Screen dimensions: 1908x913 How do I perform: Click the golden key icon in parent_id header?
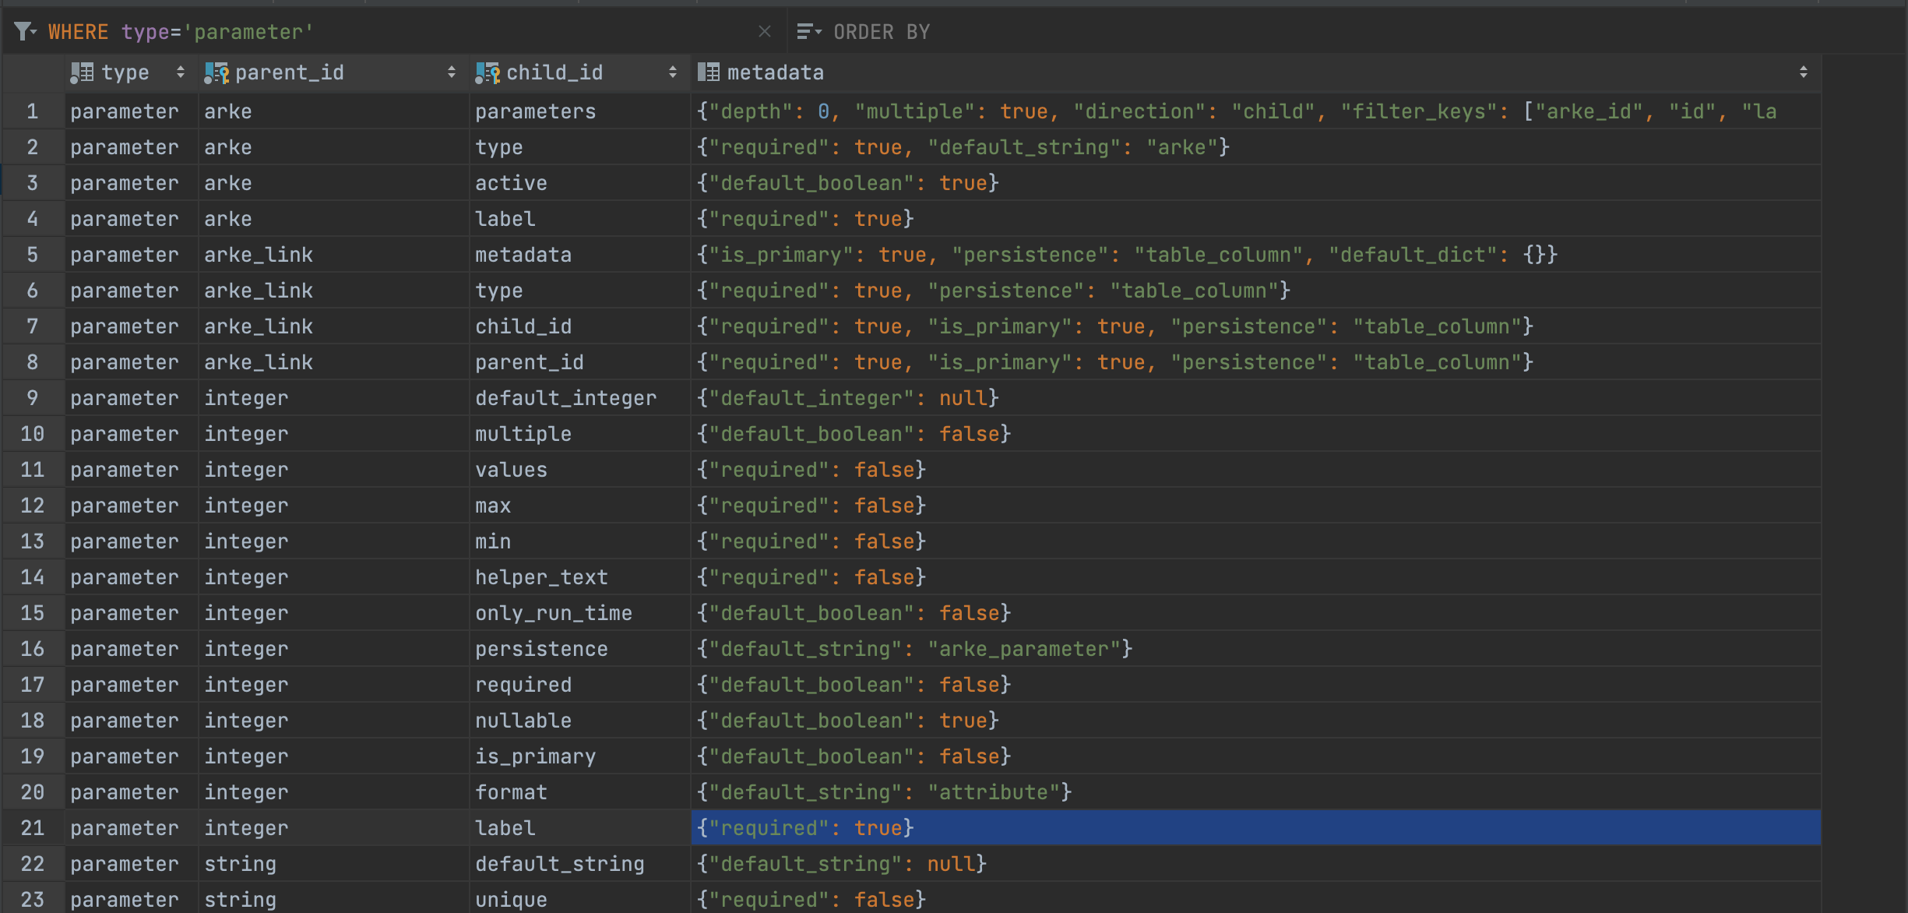(x=225, y=72)
